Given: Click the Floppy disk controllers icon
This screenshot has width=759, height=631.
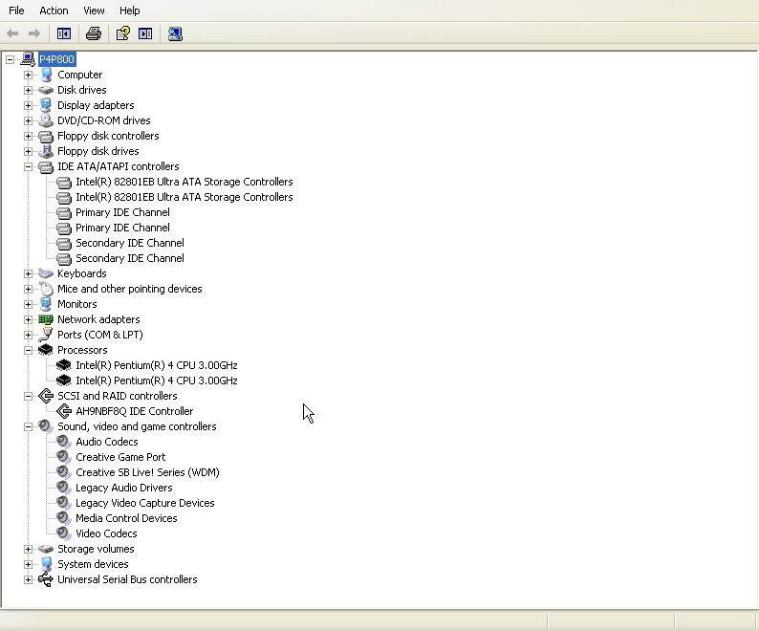Looking at the screenshot, I should point(46,136).
